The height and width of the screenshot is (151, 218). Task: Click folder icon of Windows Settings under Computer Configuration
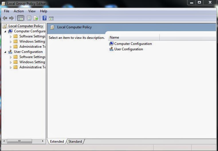tap(15, 41)
